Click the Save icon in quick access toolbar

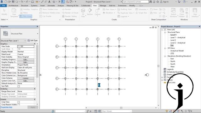[x=13, y=2]
